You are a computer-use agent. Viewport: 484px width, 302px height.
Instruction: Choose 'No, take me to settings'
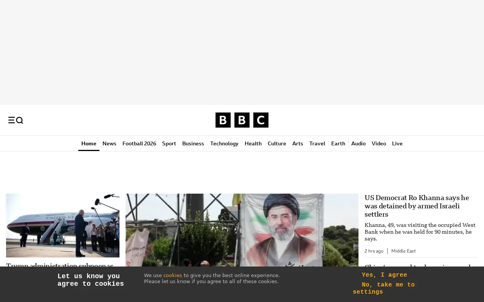click(384, 288)
